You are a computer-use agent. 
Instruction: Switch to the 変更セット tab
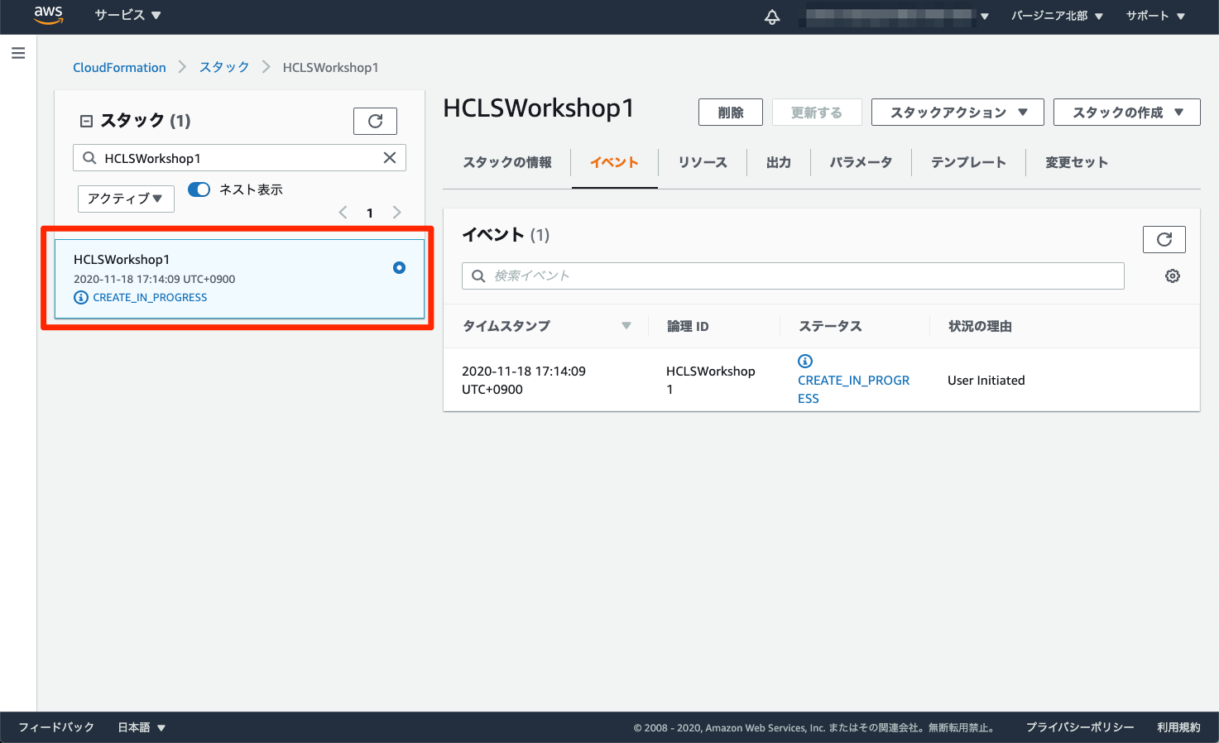tap(1076, 162)
